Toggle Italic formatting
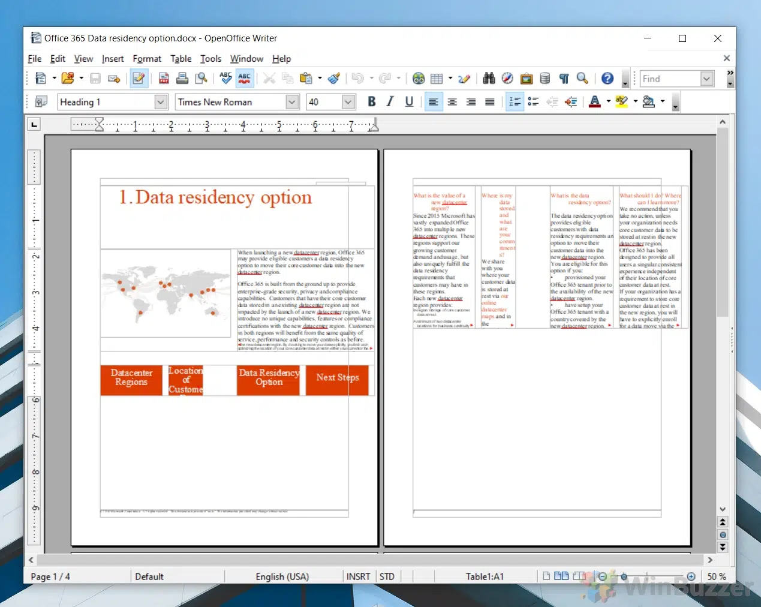 pyautogui.click(x=390, y=102)
